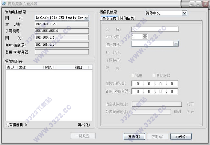Click the subnet mask field 255.255.255.0
Viewport: 210px width, 145px height.
62,31
